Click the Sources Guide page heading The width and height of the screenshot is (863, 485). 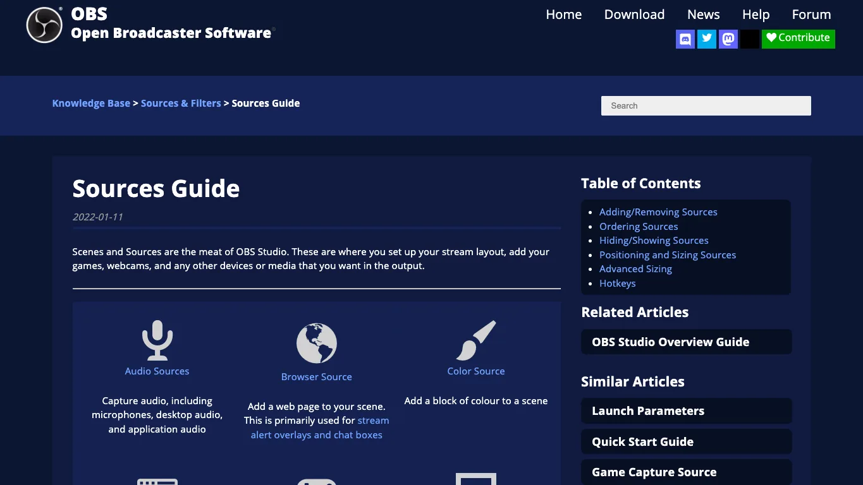[156, 188]
